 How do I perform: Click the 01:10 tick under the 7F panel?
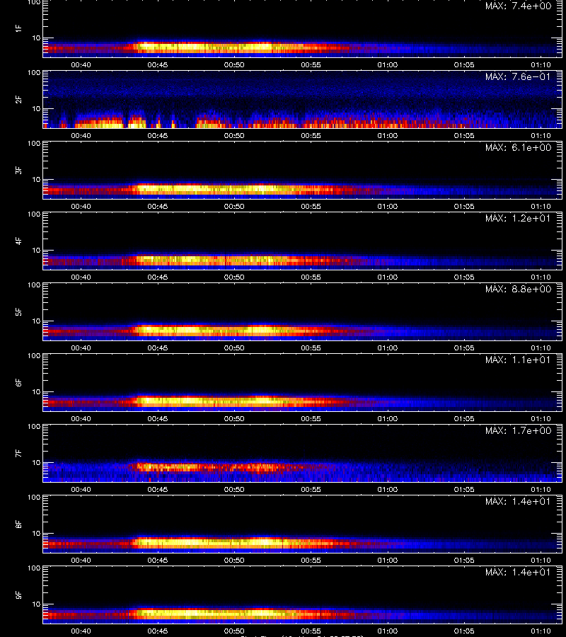(x=541, y=490)
